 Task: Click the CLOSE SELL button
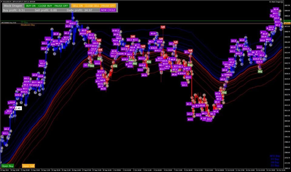click(92, 6)
